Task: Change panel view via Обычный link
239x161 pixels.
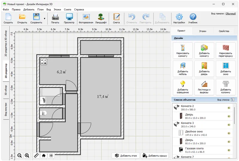Action: pos(230,14)
